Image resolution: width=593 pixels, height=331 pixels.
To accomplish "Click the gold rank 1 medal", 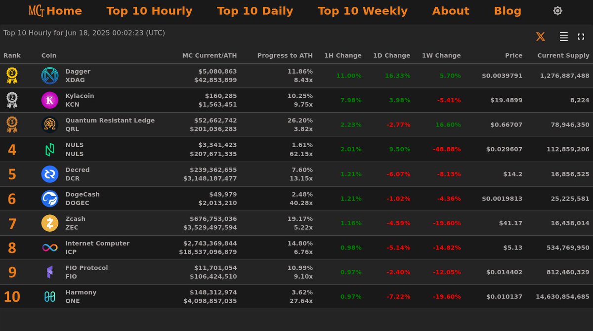I will [x=12, y=76].
